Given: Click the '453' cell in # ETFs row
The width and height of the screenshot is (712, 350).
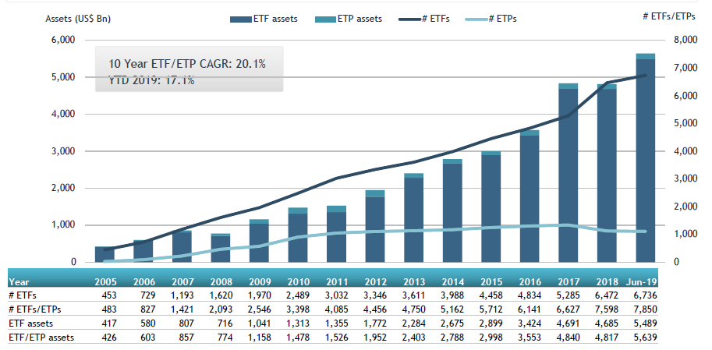Looking at the screenshot, I should [x=109, y=295].
